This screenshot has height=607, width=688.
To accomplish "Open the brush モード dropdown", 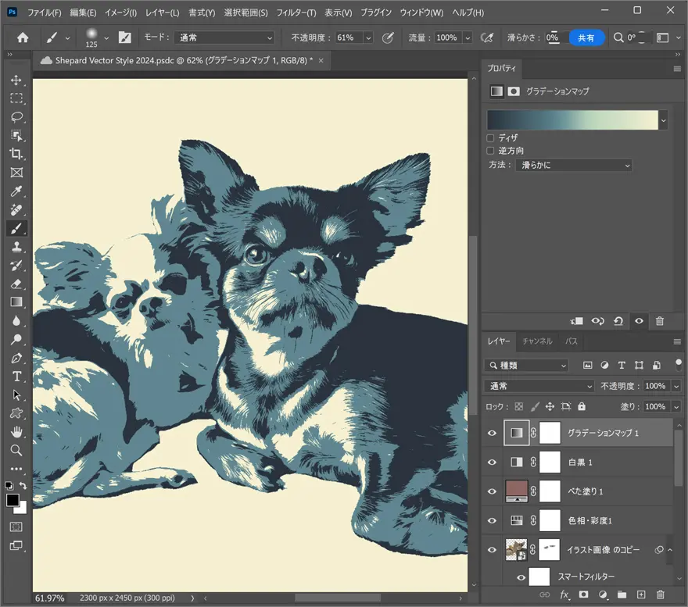I will (x=224, y=37).
